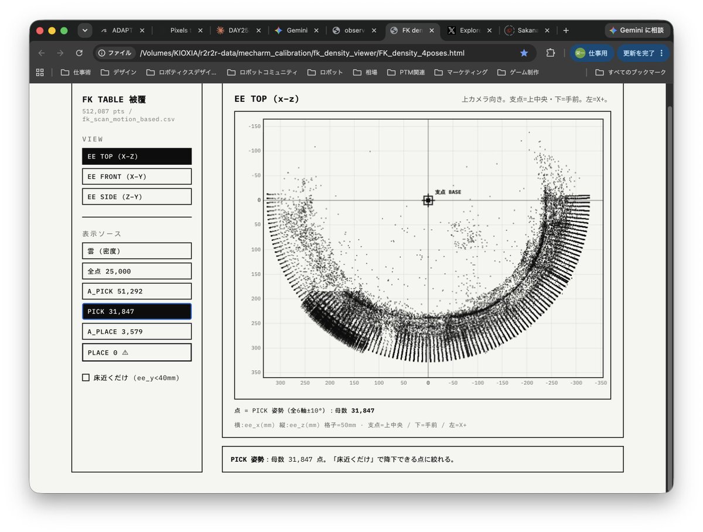Select the A_PICK 51,292 source
703x532 pixels.
(x=136, y=291)
